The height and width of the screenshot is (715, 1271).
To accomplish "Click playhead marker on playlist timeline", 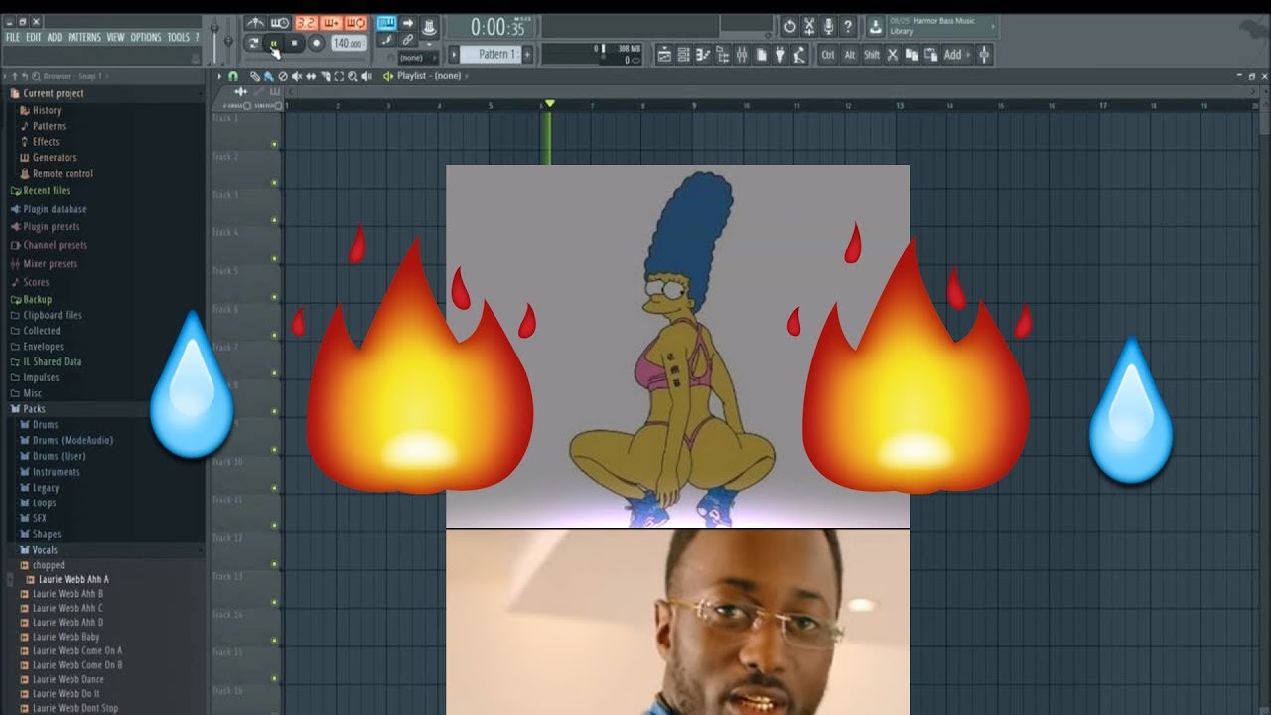I will pyautogui.click(x=549, y=104).
